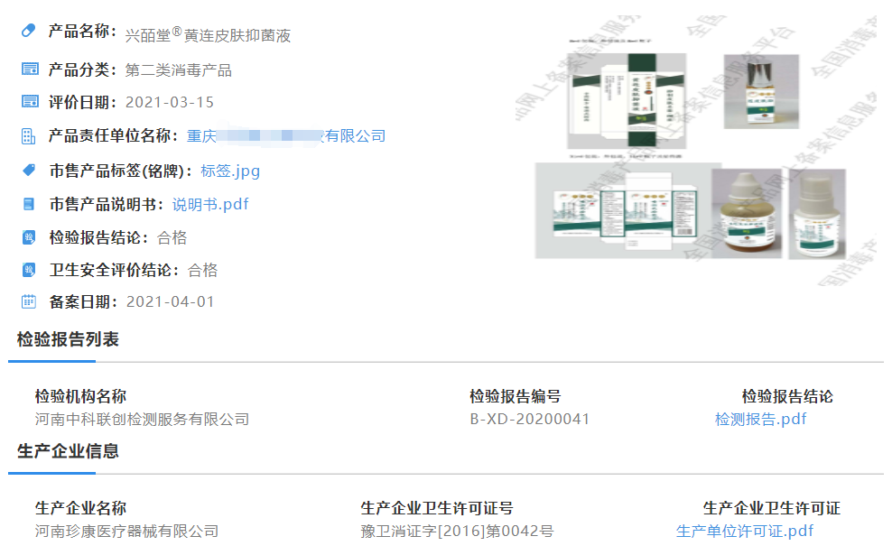This screenshot has width=892, height=555.
Task: Click the 生产企业卫生许可证 column header
Action: point(771,508)
